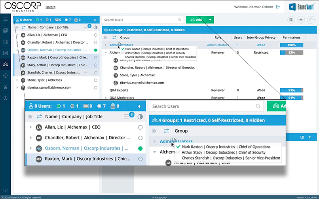Open the Administrators role link
This screenshot has height=199, width=319.
(218, 45)
